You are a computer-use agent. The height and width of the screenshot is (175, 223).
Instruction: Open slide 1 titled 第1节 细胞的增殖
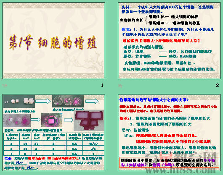point(54,41)
